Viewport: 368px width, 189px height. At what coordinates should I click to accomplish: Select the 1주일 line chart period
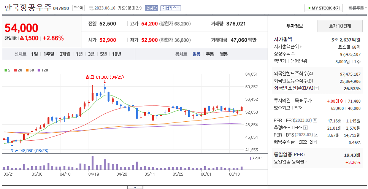click(49, 54)
